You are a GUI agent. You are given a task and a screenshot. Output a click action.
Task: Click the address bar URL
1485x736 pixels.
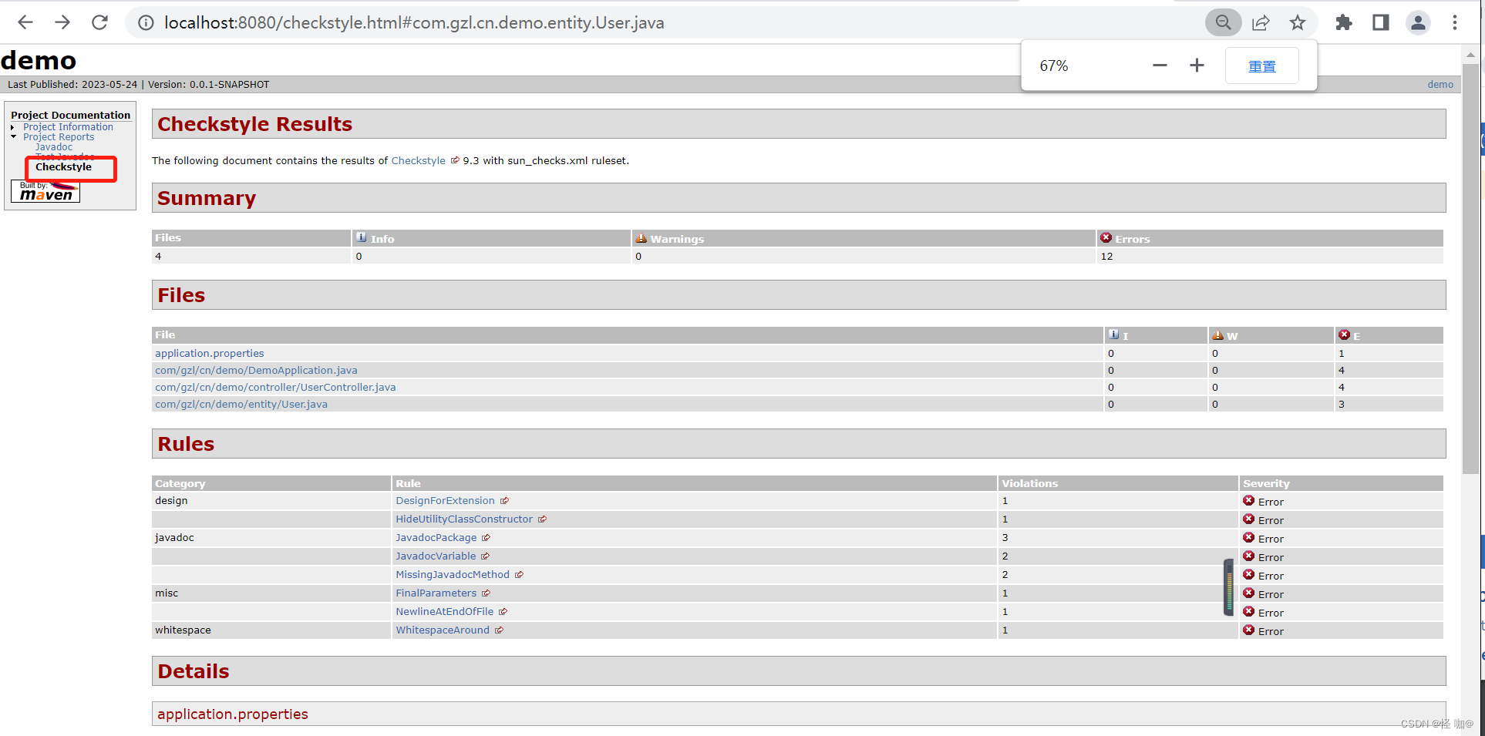coord(414,23)
